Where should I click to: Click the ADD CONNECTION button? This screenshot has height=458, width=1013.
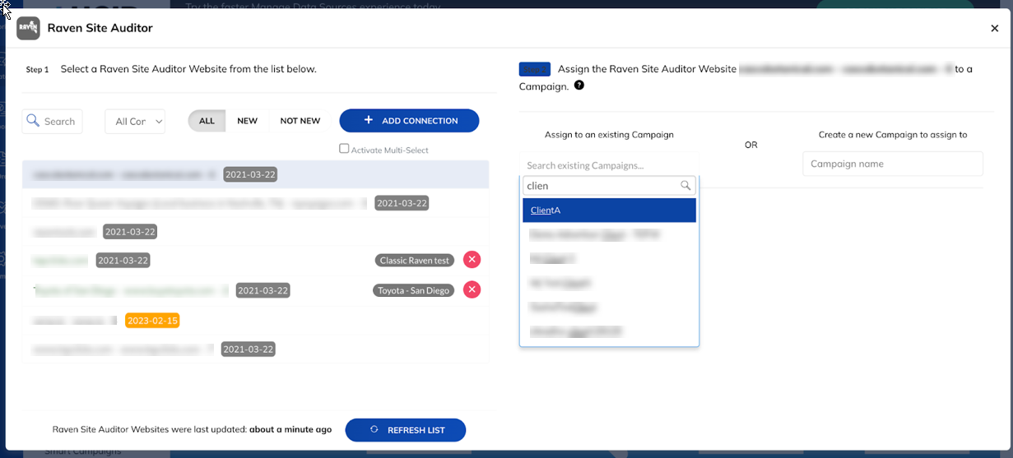tap(409, 120)
